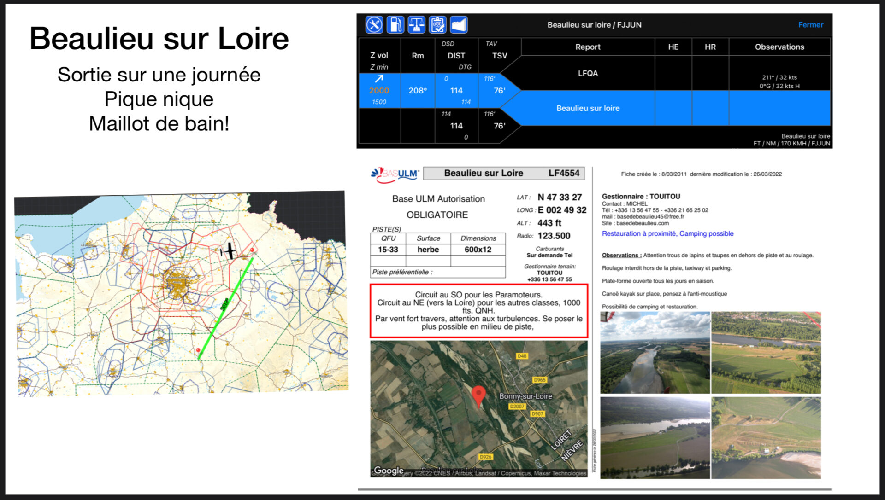Click the HR column header
Image resolution: width=885 pixels, height=500 pixels.
[x=710, y=47]
